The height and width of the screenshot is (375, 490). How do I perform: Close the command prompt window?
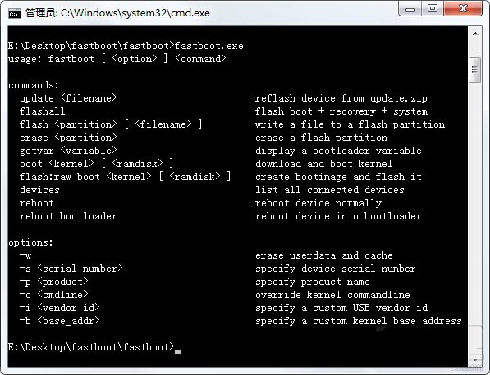point(463,9)
